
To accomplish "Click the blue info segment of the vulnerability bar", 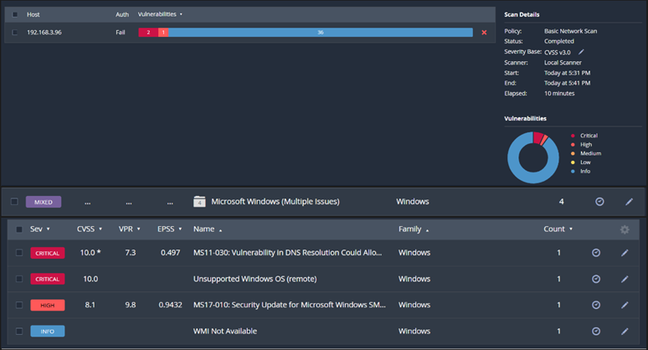I will pos(321,32).
